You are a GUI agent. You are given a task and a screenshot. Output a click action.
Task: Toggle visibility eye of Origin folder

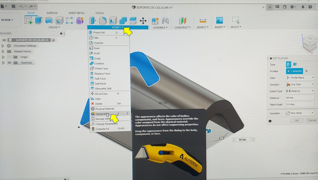[x=9, y=57]
